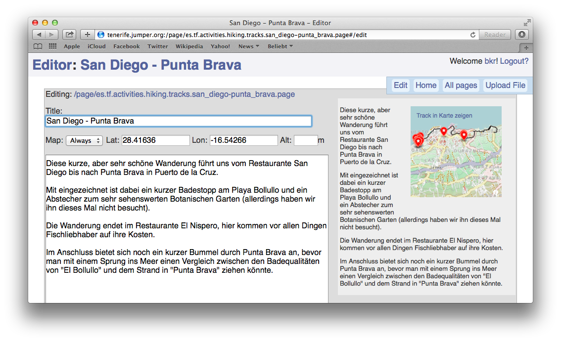Click the add bookmark plus button
The height and width of the screenshot is (342, 561).
point(87,35)
